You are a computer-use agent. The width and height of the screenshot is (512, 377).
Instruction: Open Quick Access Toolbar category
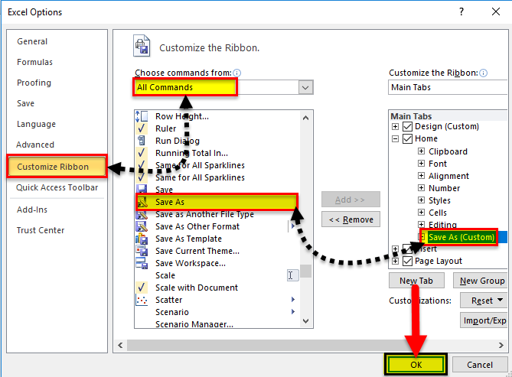coord(57,187)
